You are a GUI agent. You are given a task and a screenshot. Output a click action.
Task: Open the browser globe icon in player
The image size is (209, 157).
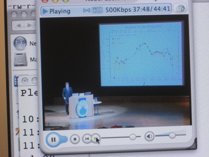pyautogui.click(x=181, y=9)
